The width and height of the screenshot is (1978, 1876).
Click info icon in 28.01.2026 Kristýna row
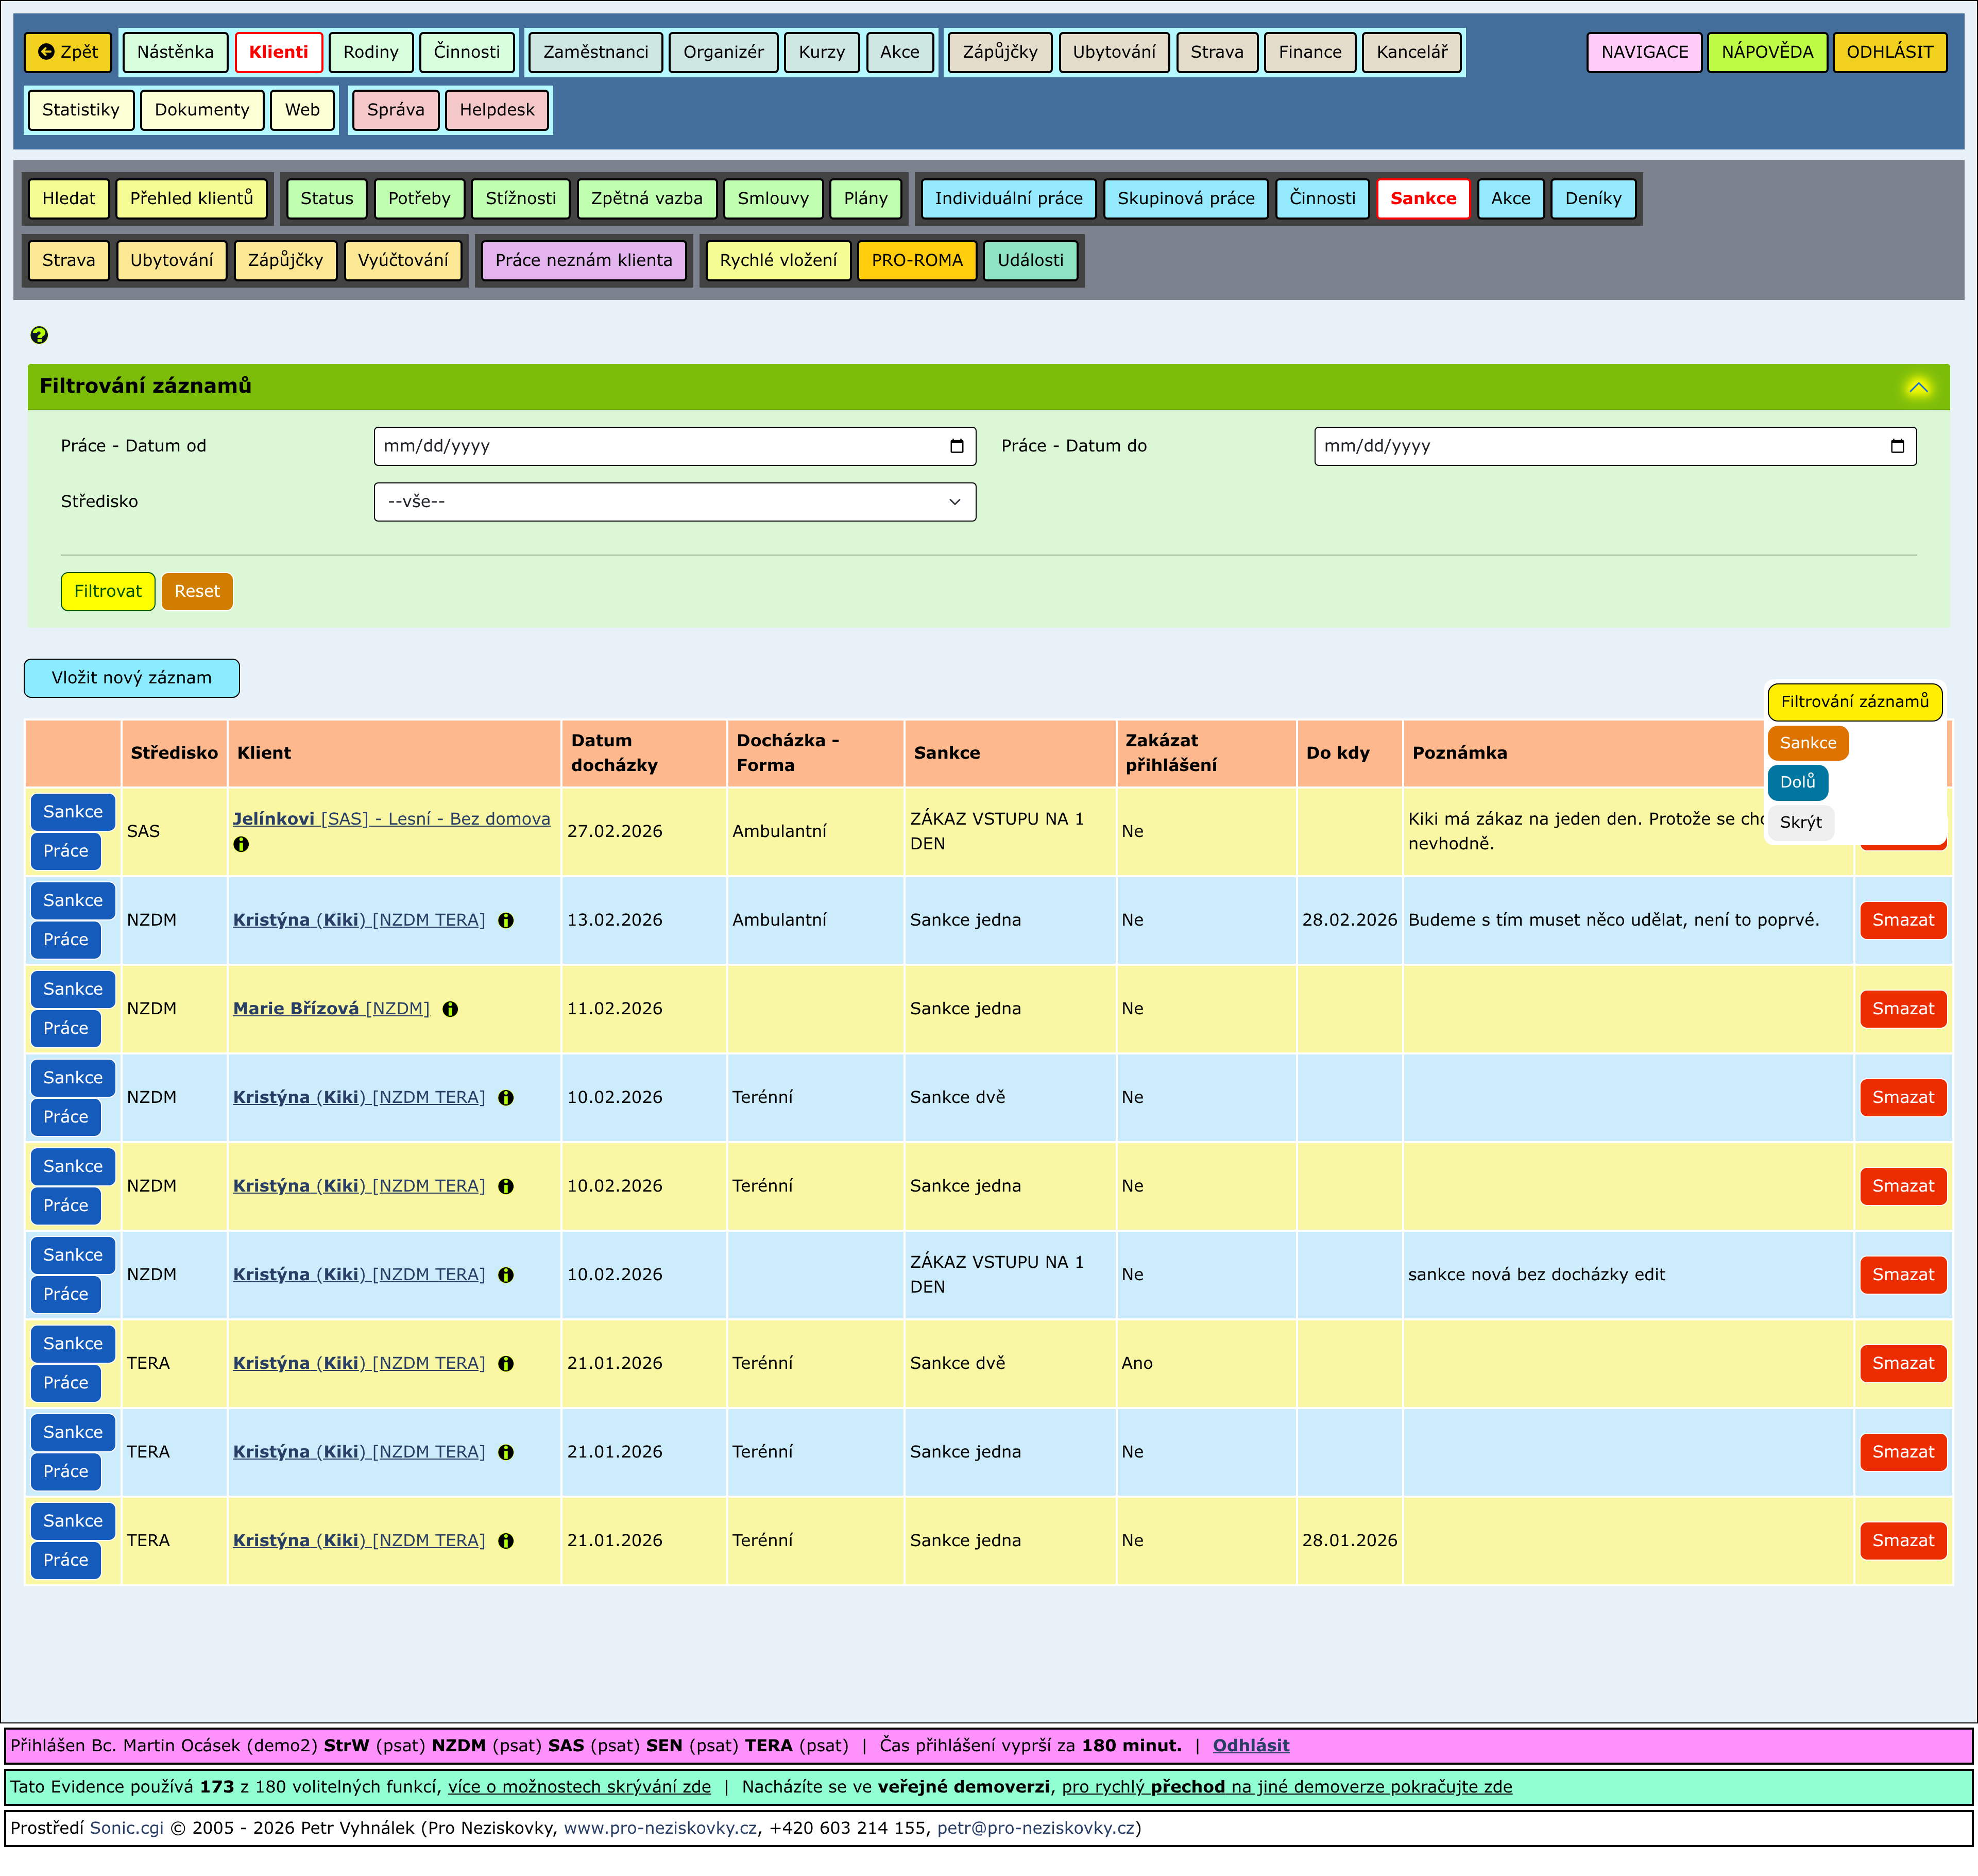506,1541
